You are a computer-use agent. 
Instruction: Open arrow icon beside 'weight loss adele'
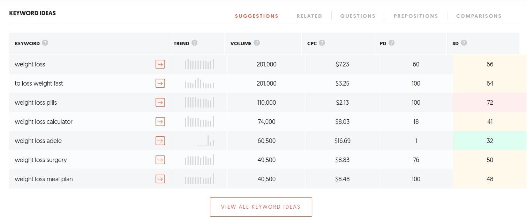point(160,141)
